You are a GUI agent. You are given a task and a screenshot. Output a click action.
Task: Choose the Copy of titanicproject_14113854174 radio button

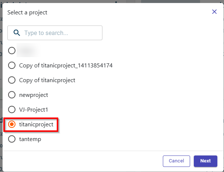12,65
